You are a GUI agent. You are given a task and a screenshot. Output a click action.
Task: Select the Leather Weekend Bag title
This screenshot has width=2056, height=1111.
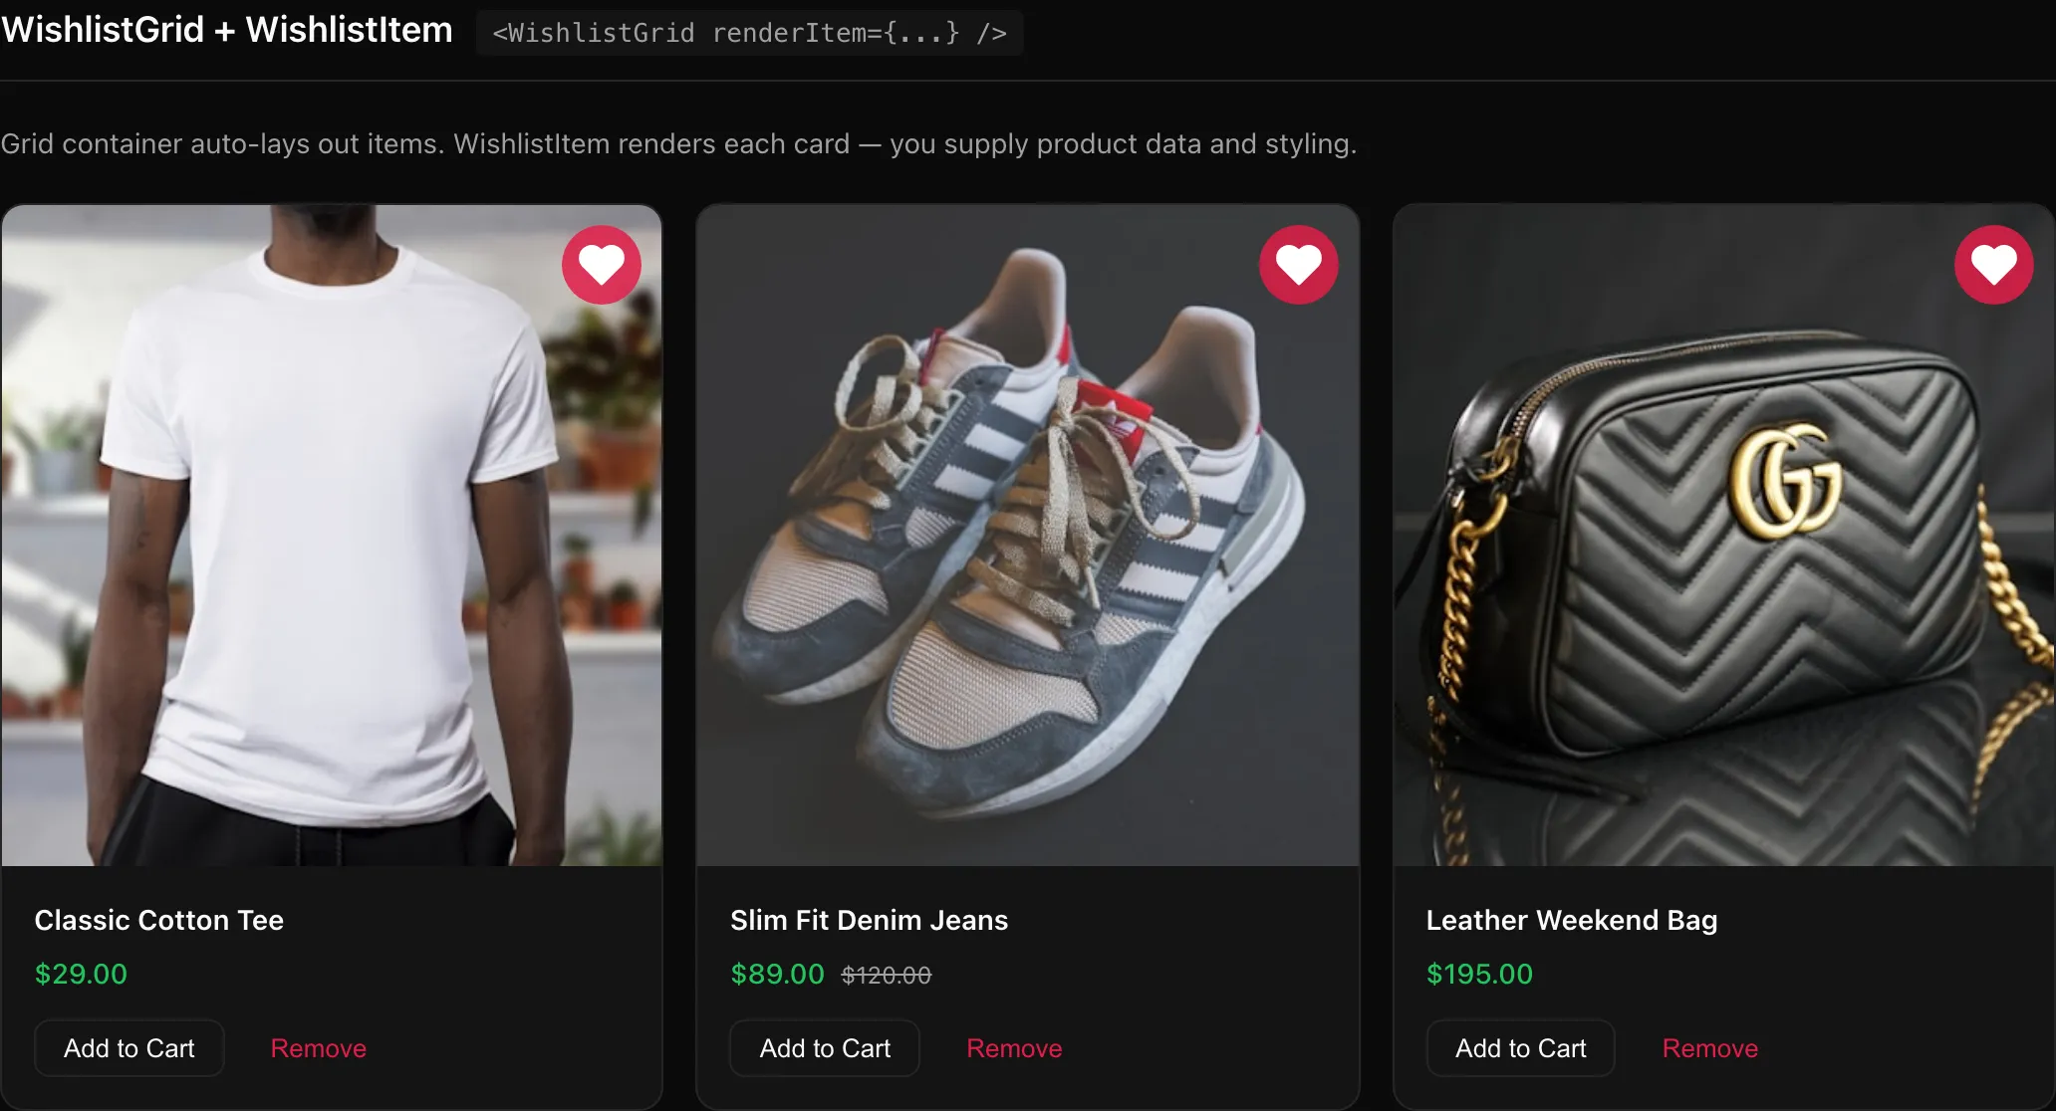(x=1571, y=920)
